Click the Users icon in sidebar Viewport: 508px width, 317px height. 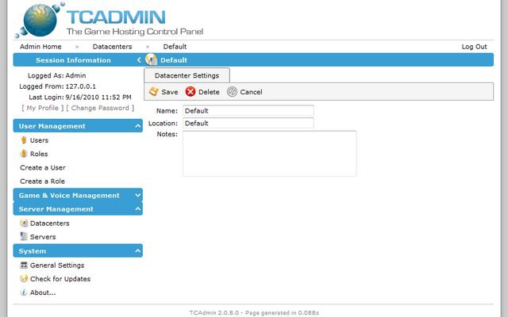click(x=24, y=140)
